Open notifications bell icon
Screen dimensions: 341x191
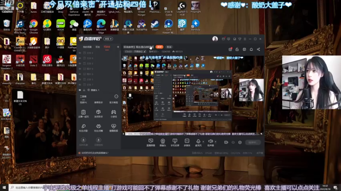(251, 49)
